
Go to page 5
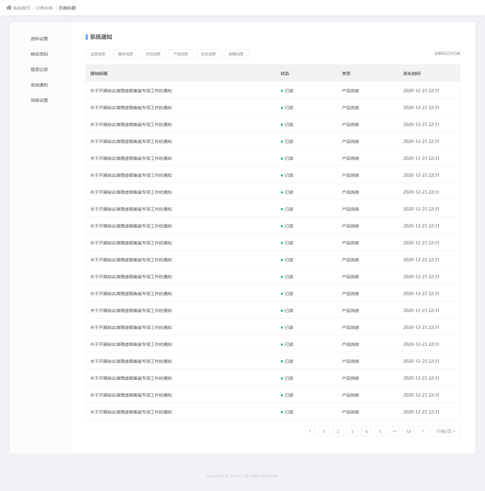coord(380,431)
